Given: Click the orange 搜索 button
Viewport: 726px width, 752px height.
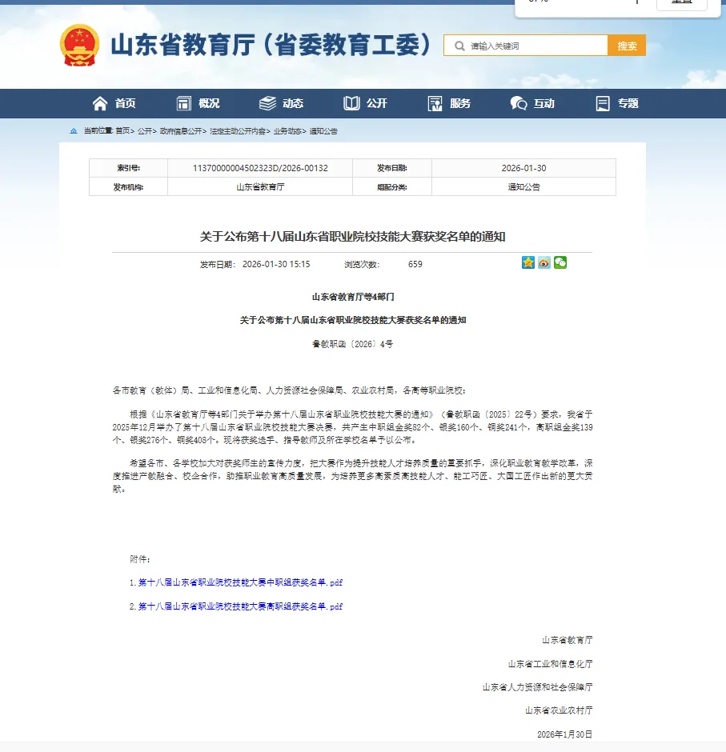Looking at the screenshot, I should click(x=627, y=46).
